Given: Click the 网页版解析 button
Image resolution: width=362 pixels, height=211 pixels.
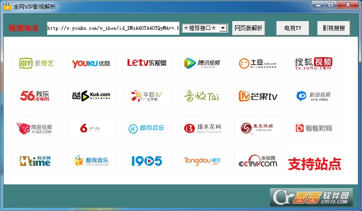Looking at the screenshot, I should coord(248,28).
